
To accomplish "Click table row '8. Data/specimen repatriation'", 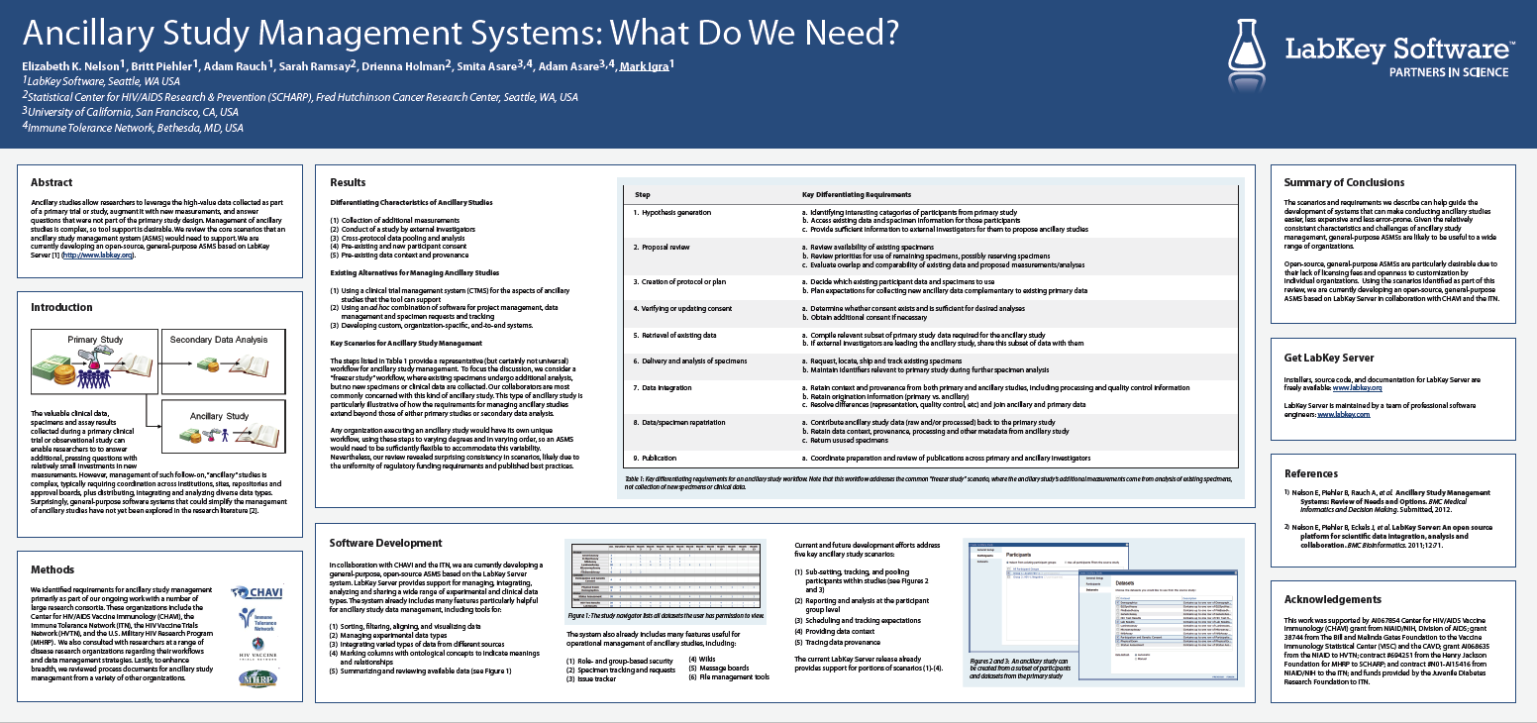I will tap(929, 431).
